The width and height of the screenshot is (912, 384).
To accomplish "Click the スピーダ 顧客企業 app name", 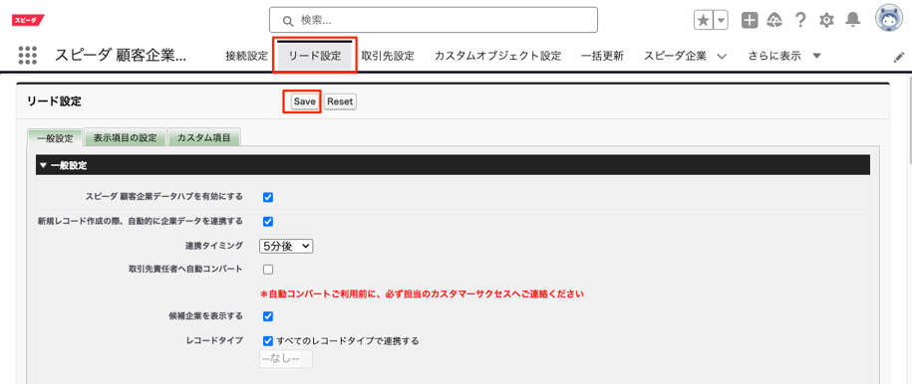I will pos(121,56).
